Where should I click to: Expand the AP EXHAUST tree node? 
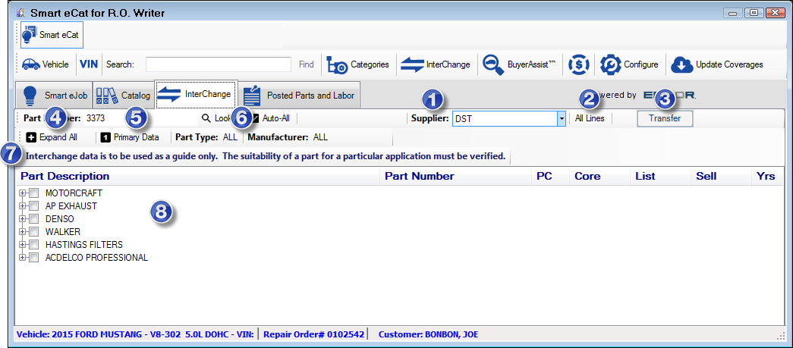(x=22, y=206)
